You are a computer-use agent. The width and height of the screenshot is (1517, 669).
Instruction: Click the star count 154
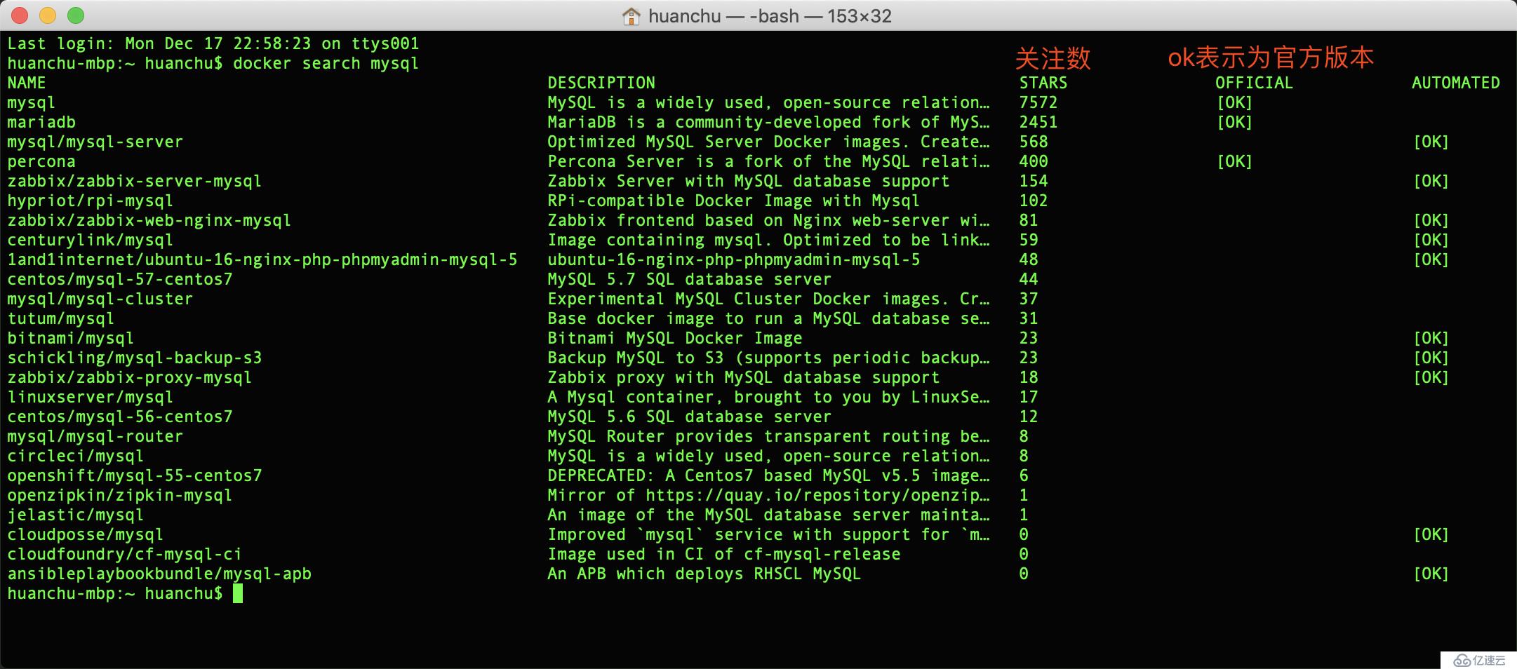click(x=1034, y=181)
